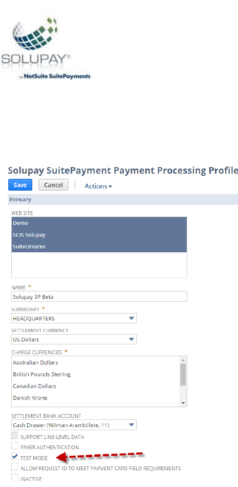Open the Actions menu

tap(98, 186)
